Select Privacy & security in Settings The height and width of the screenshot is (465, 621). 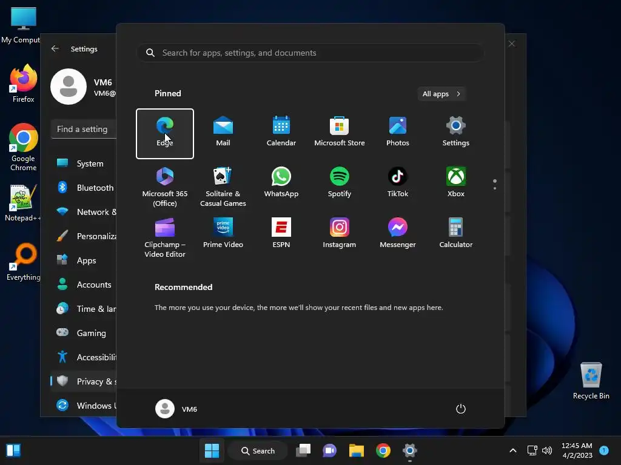pos(84,381)
